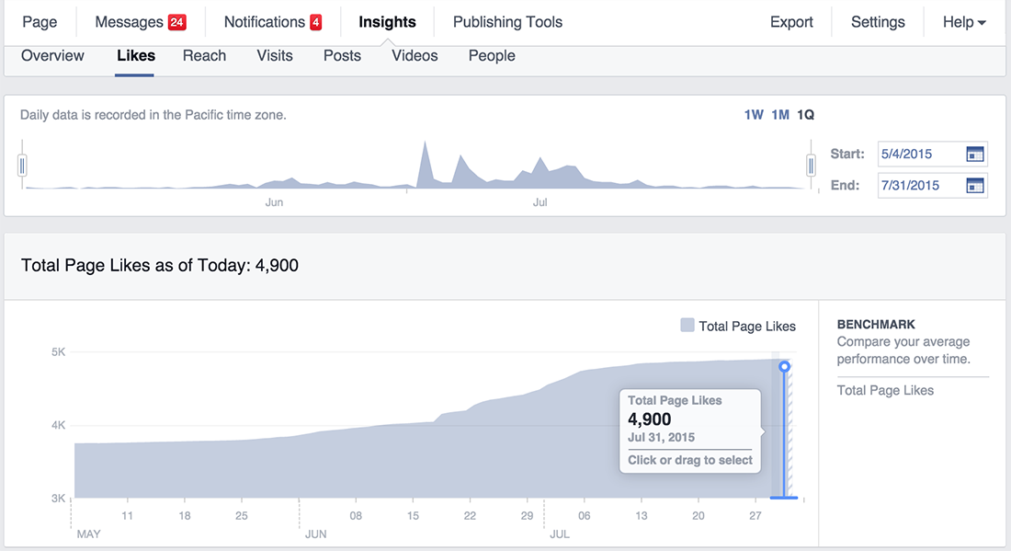Open the Page tab
The image size is (1011, 551).
[40, 22]
